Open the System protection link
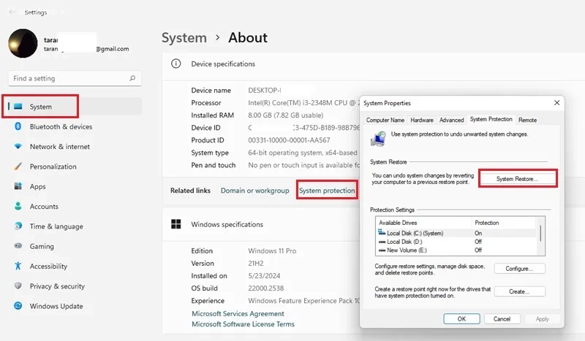This screenshot has height=341, width=585. tap(327, 191)
